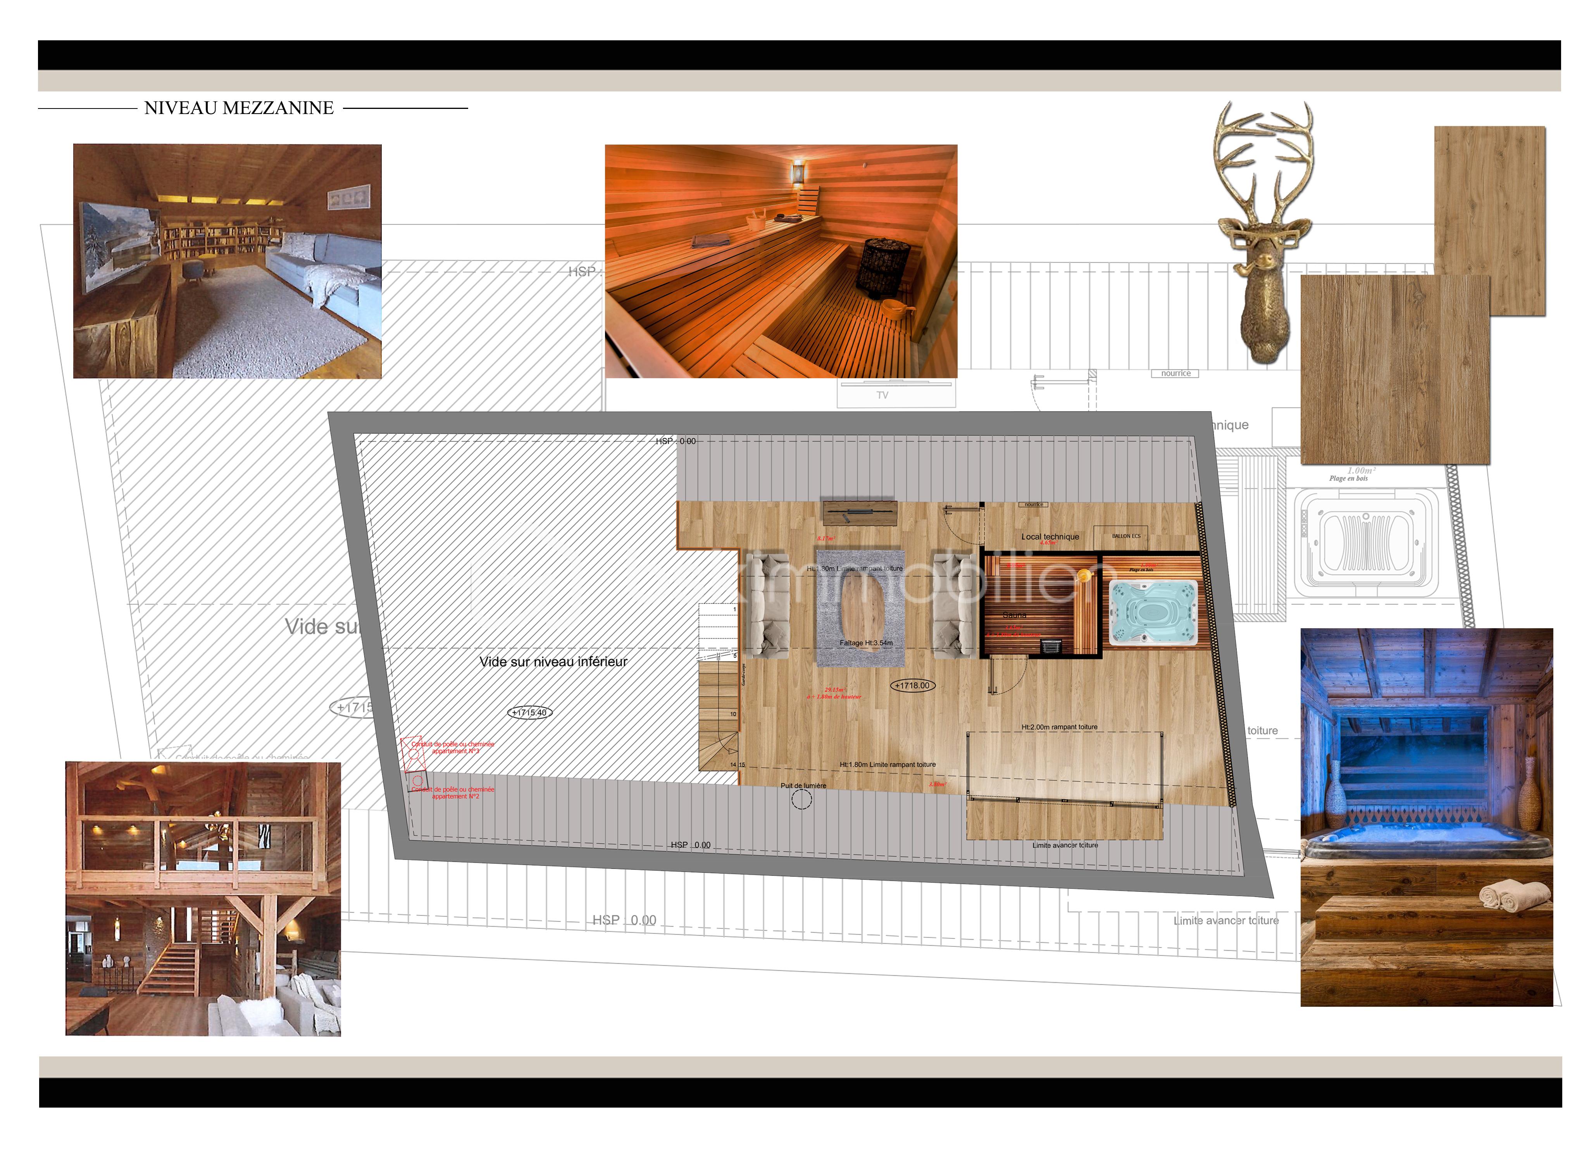The width and height of the screenshot is (1589, 1151).
Task: Select the larger dark wood texture swatch
Action: pyautogui.click(x=1394, y=370)
